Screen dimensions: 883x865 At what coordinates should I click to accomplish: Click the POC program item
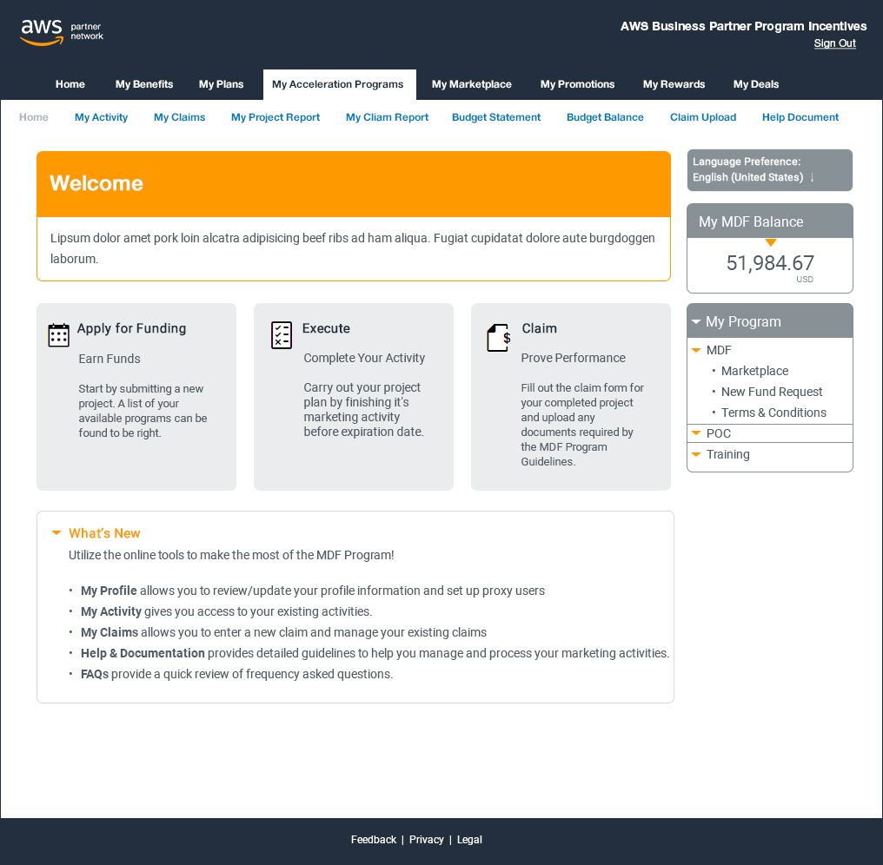tap(719, 433)
